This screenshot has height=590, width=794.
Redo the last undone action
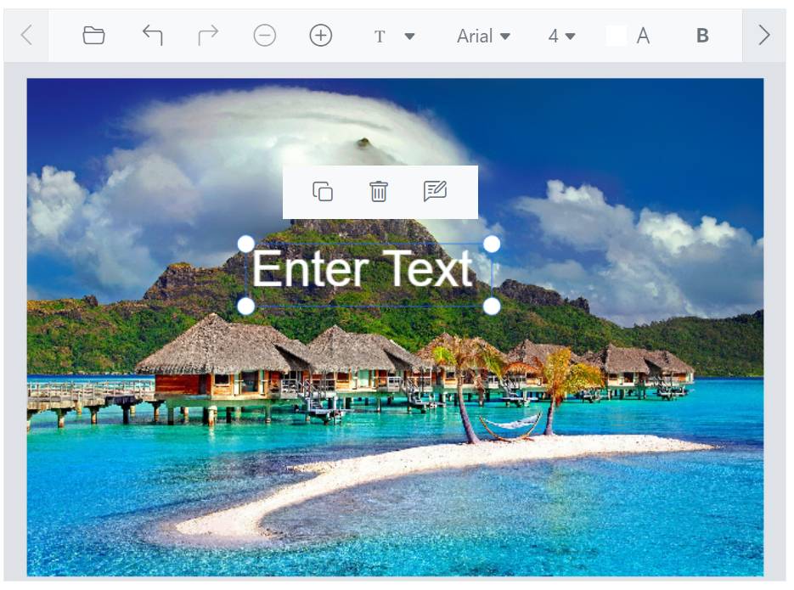tap(208, 36)
